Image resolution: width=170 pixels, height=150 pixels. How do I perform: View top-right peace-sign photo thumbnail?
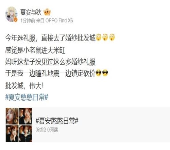point(26,116)
